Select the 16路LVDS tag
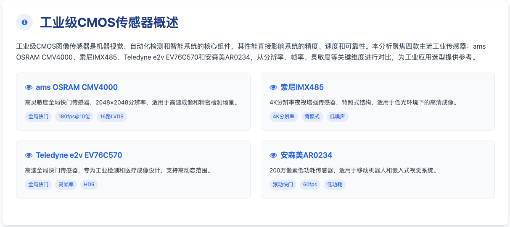This screenshot has width=510, height=227. [112, 117]
